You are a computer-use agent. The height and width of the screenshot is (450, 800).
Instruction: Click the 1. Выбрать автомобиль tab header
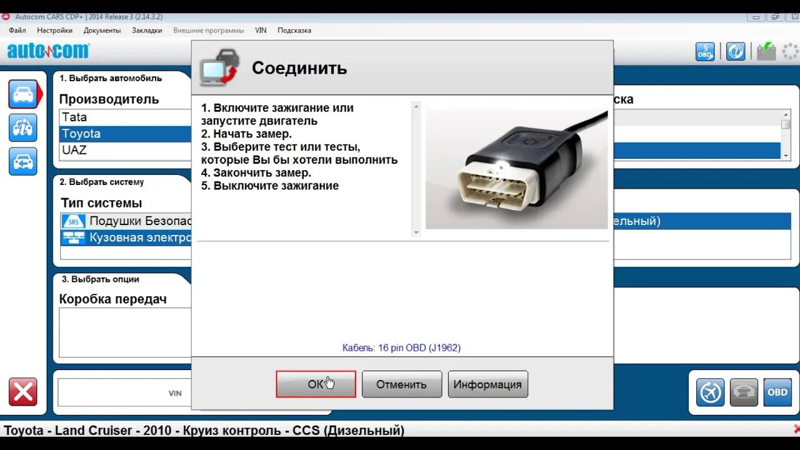coord(111,78)
